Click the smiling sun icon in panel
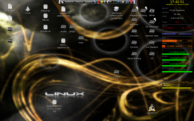194x121 pixels. click(x=102, y=2)
